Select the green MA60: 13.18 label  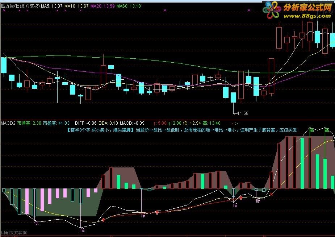tap(129, 6)
